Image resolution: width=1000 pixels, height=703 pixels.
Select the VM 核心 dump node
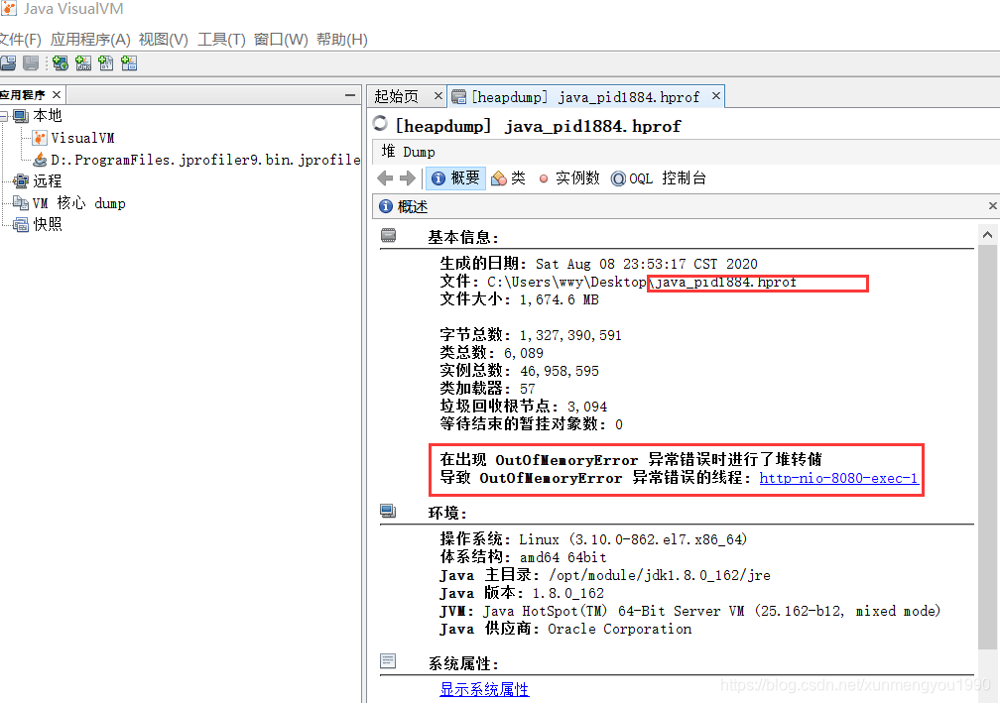pos(79,203)
